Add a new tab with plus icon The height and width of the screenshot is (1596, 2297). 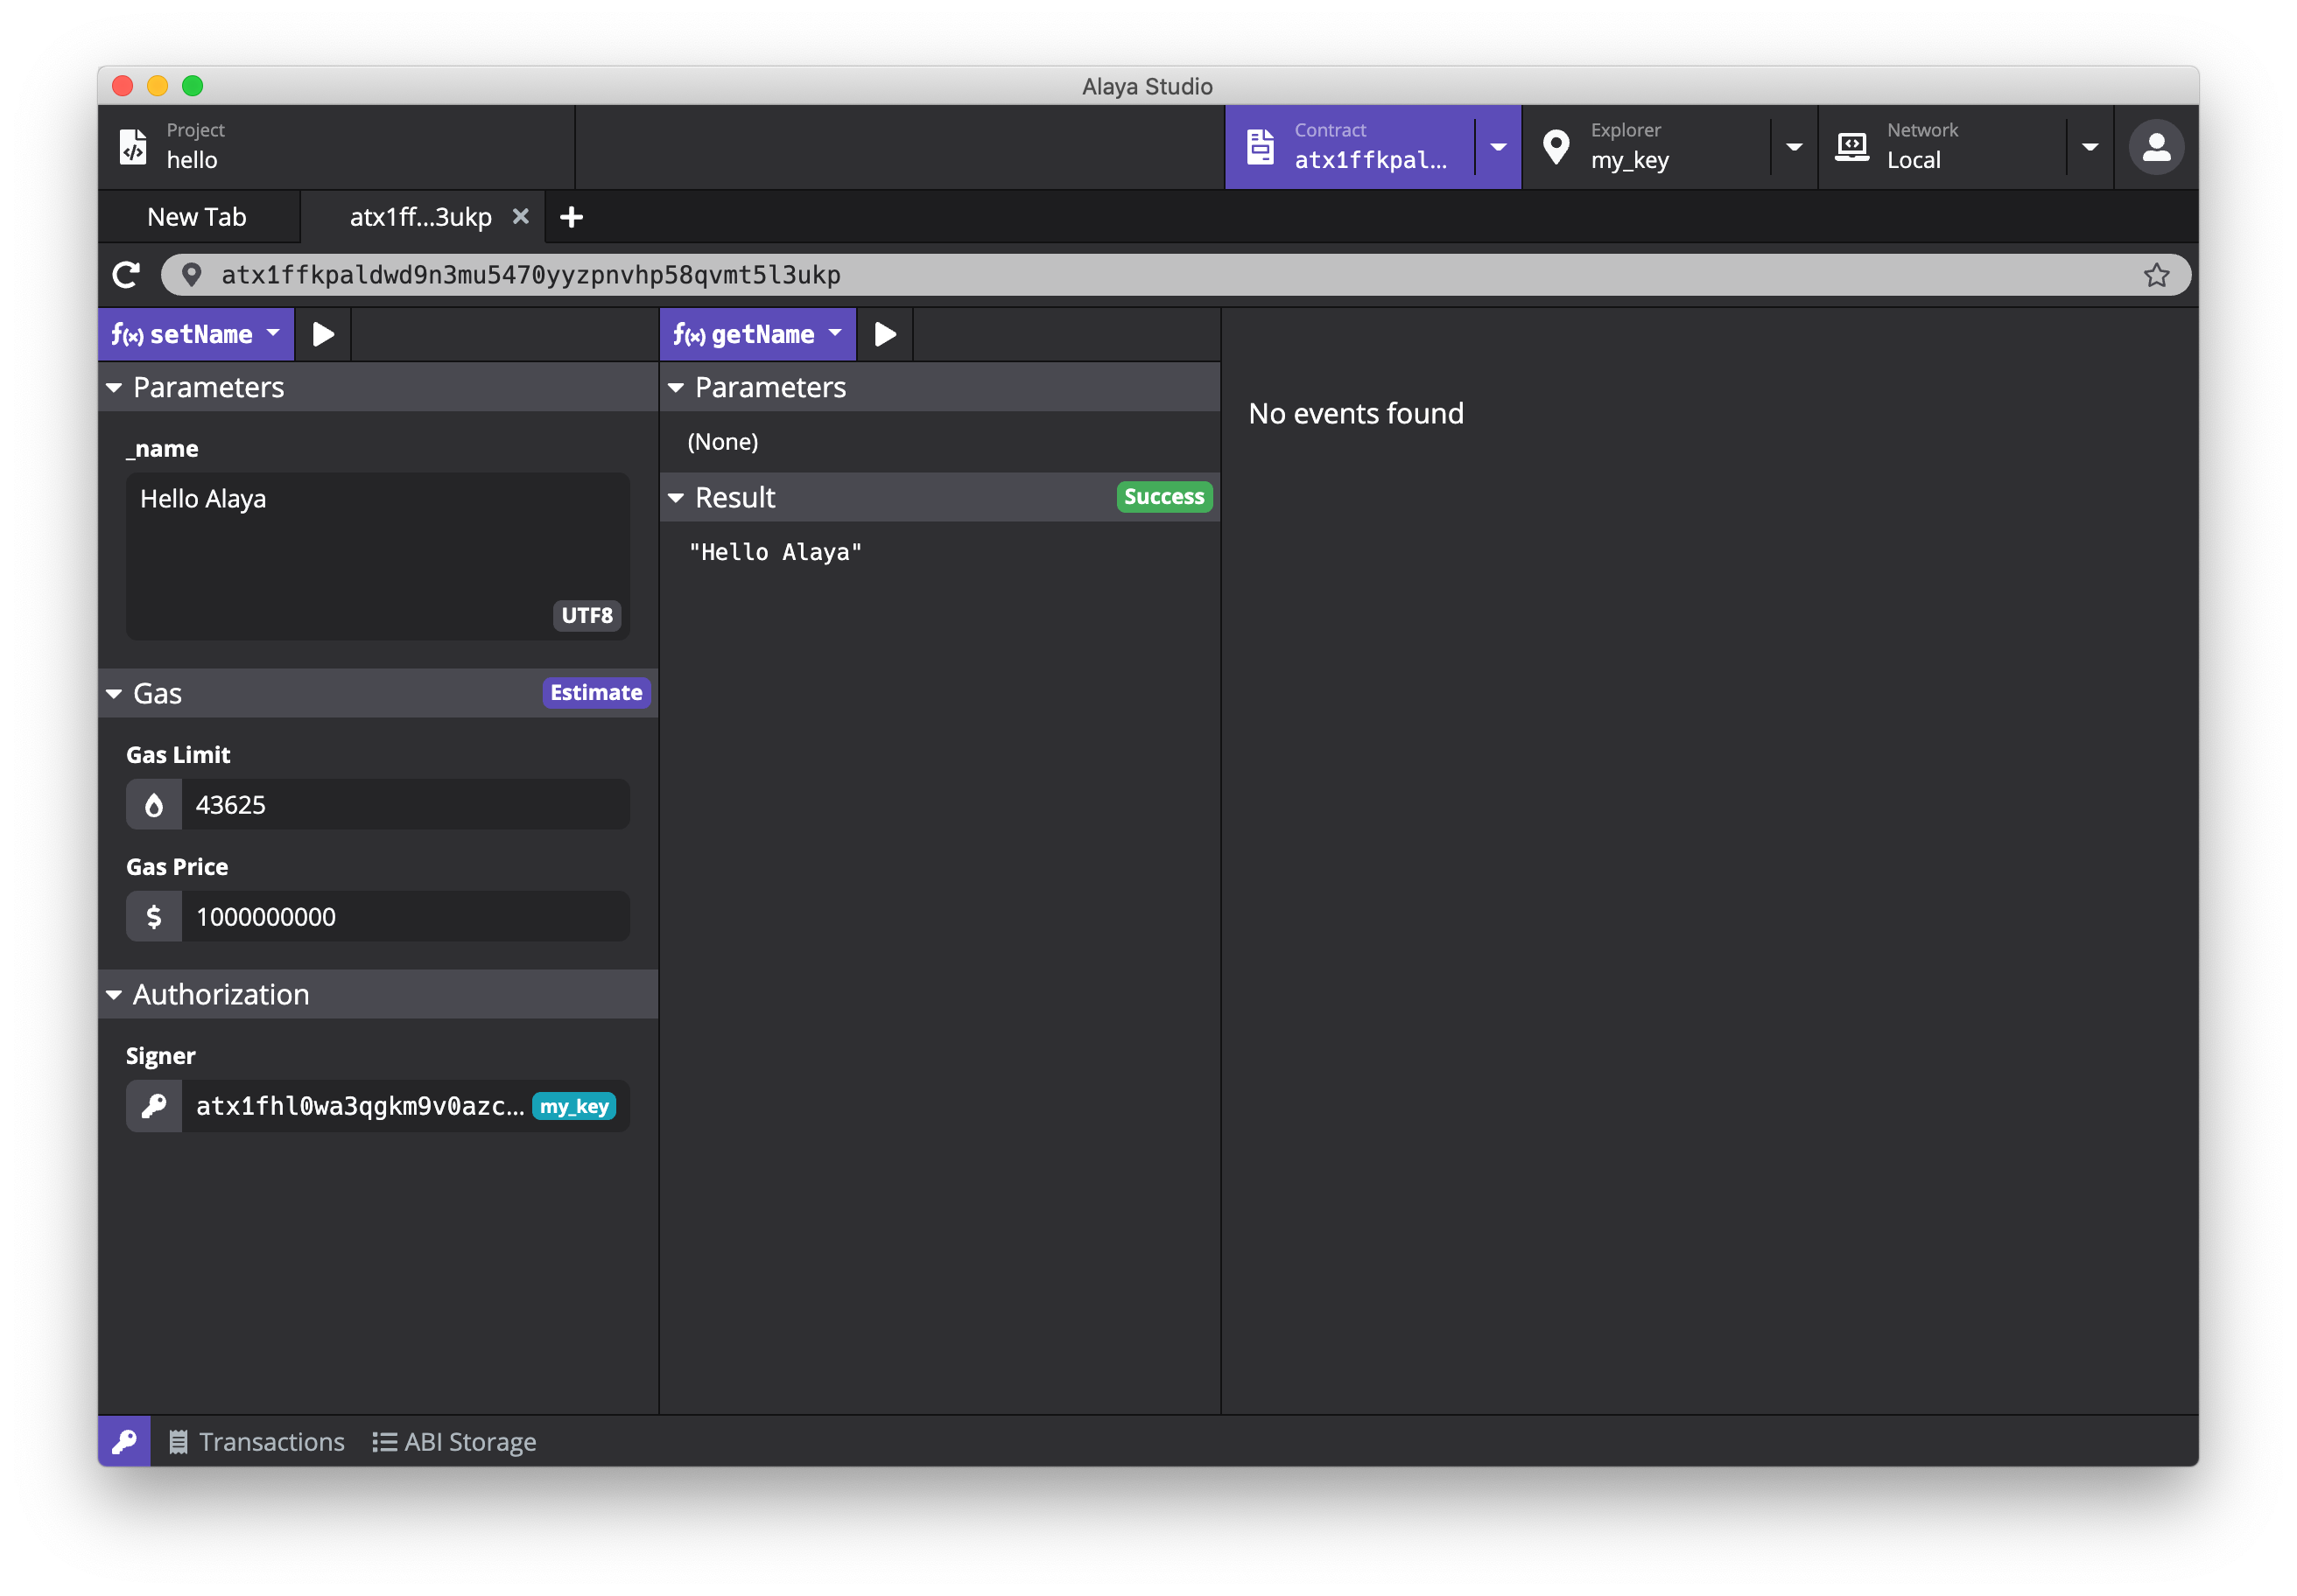point(572,217)
